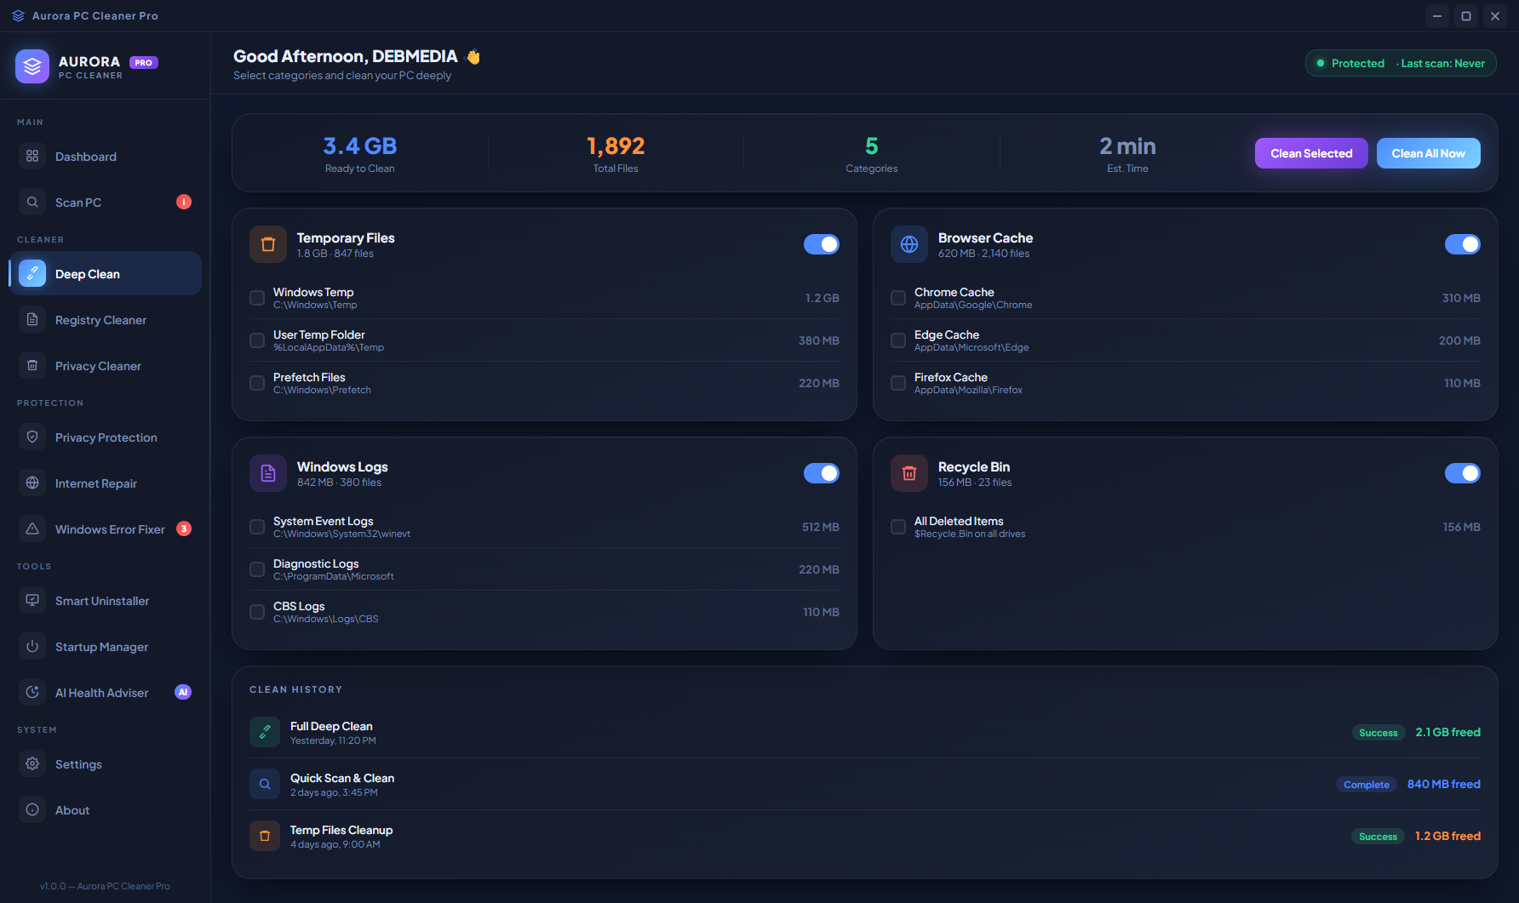Click the Startup Manager power icon
The height and width of the screenshot is (903, 1519).
click(x=32, y=647)
